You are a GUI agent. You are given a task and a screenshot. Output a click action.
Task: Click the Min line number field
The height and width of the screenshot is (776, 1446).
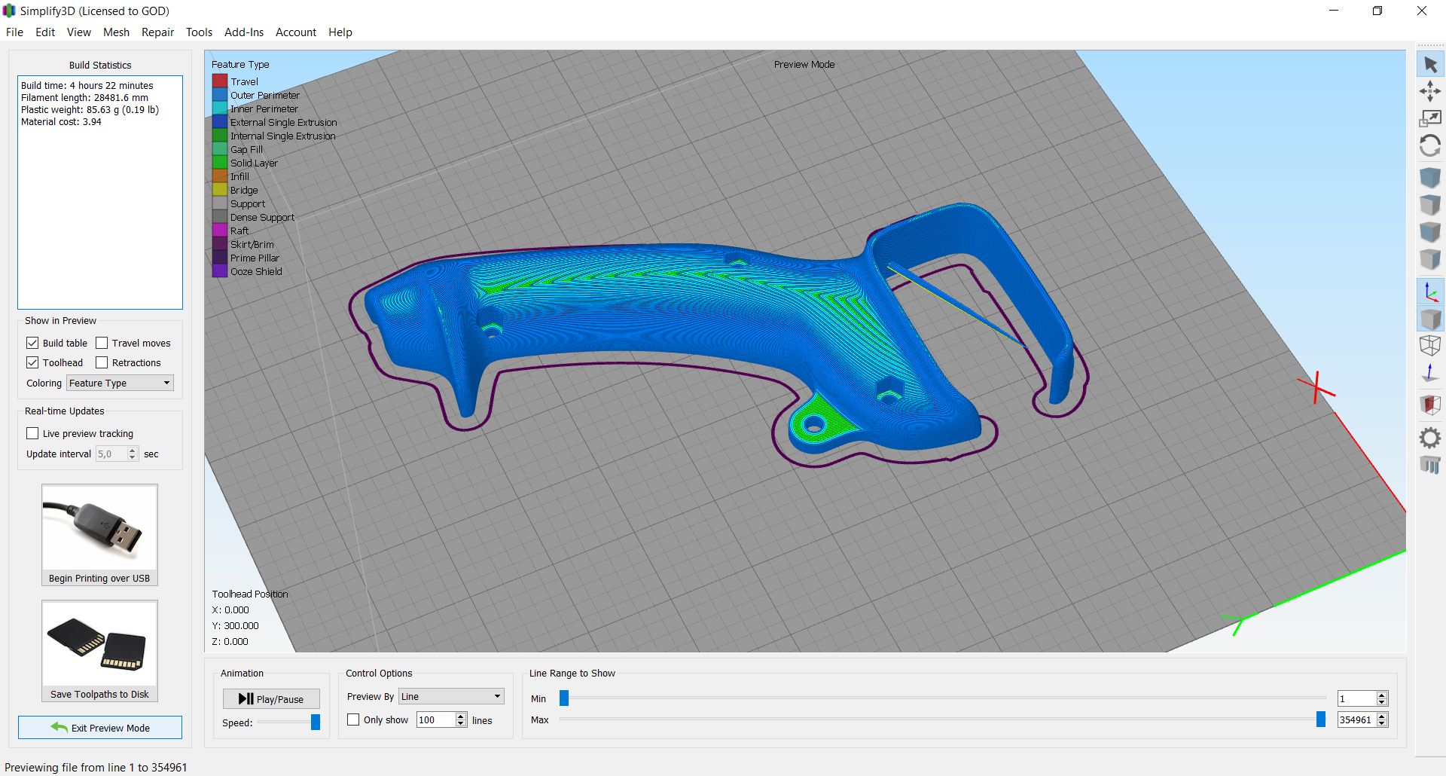click(1356, 698)
